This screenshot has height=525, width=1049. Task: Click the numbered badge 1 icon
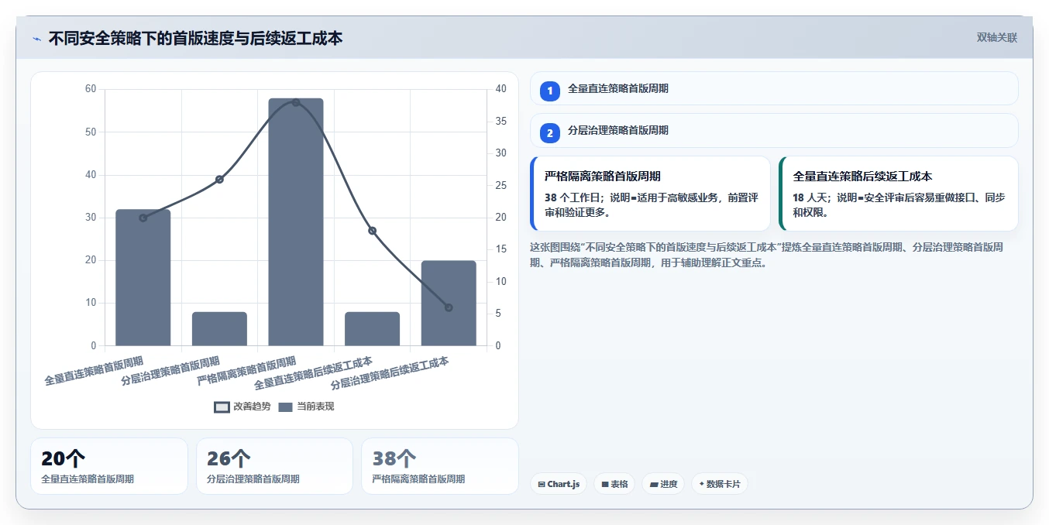click(550, 91)
